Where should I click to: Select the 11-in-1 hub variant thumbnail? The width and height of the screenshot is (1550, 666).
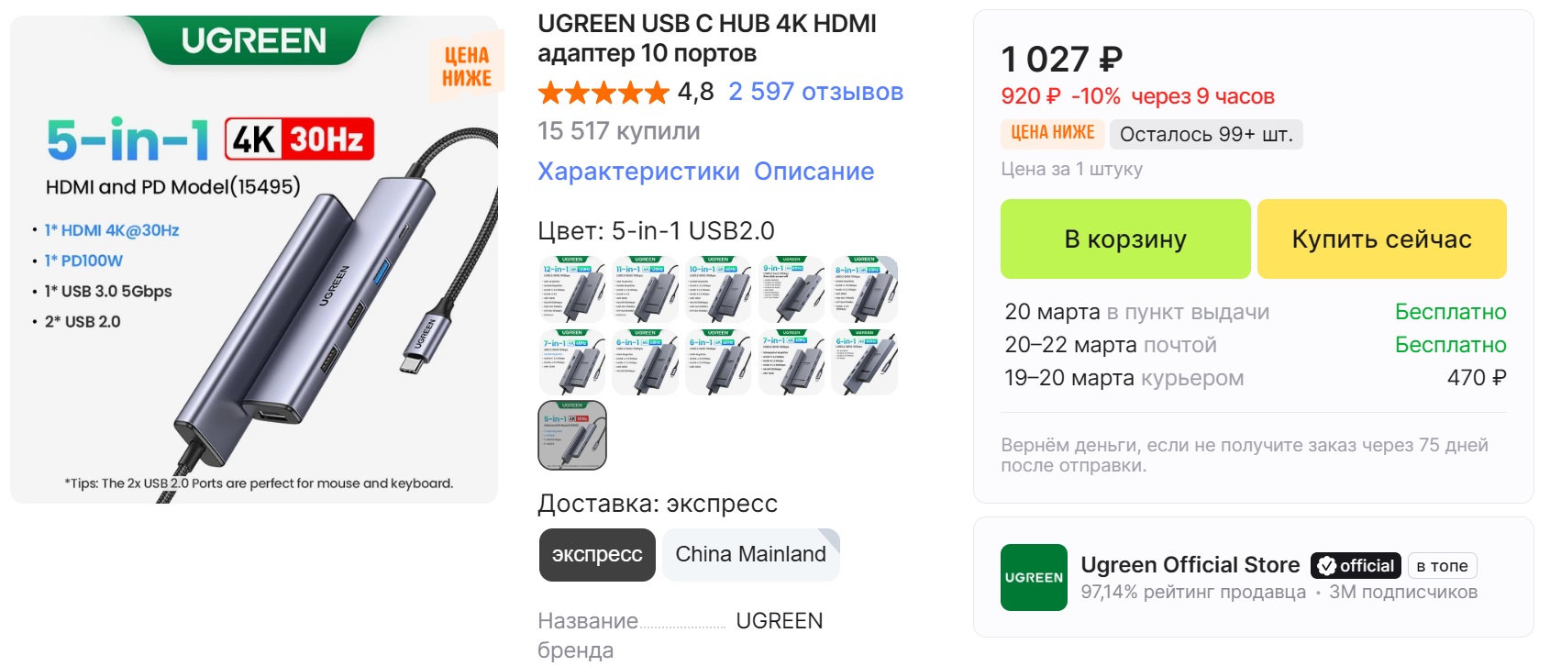point(645,289)
